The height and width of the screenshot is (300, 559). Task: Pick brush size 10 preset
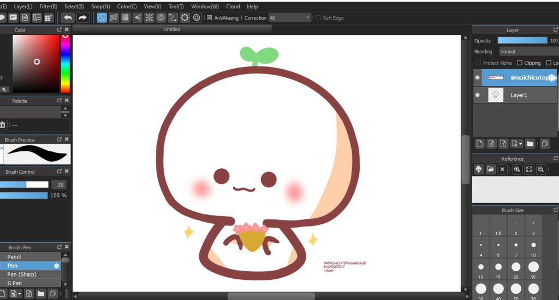[533, 248]
